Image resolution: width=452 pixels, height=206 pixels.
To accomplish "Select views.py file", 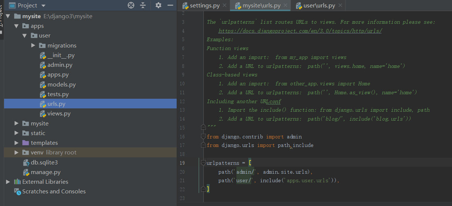I will [x=59, y=114].
